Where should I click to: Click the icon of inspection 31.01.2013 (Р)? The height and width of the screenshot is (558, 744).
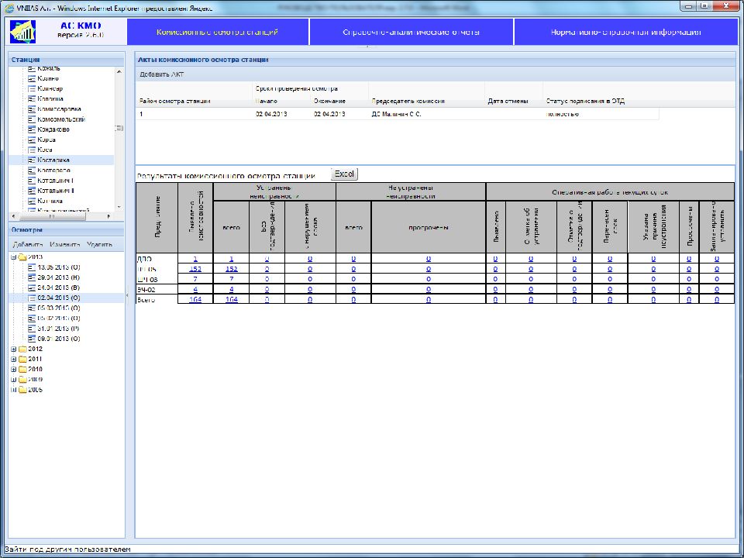coord(32,329)
